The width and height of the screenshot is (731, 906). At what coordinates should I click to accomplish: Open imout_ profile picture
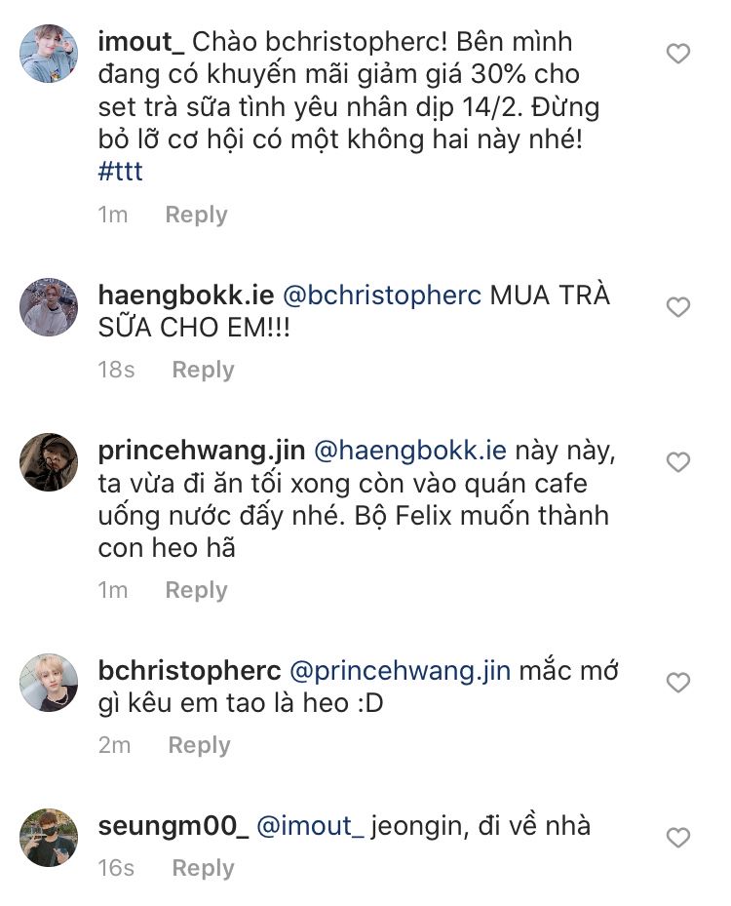pos(49,55)
